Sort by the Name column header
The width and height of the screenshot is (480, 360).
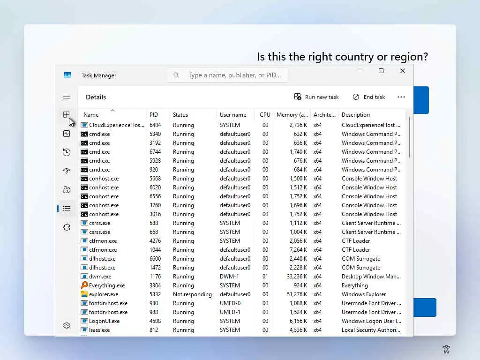[112, 115]
